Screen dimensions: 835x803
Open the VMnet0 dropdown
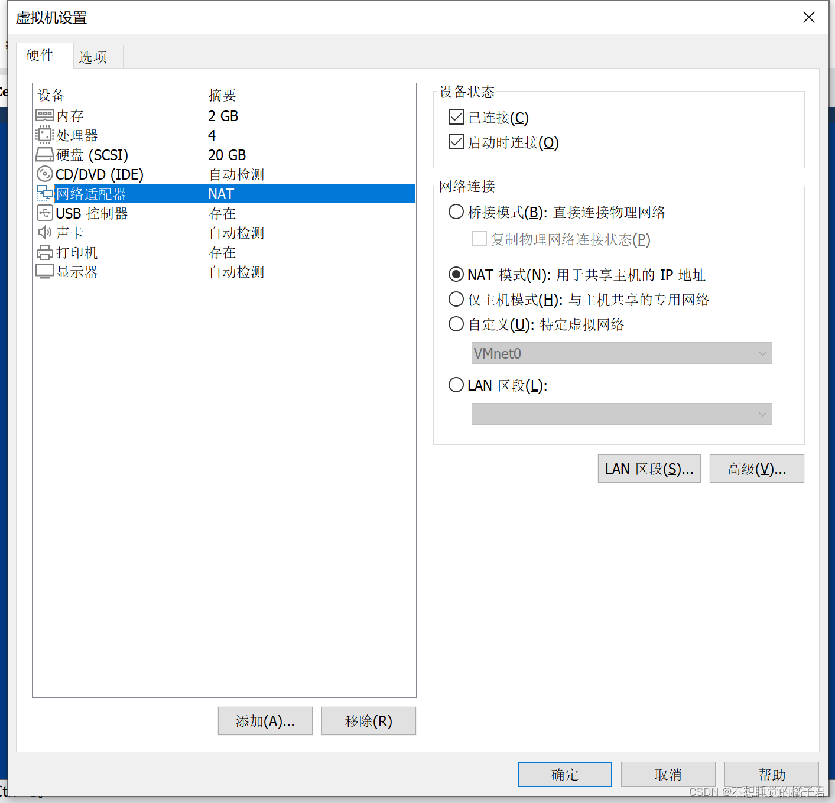[622, 353]
